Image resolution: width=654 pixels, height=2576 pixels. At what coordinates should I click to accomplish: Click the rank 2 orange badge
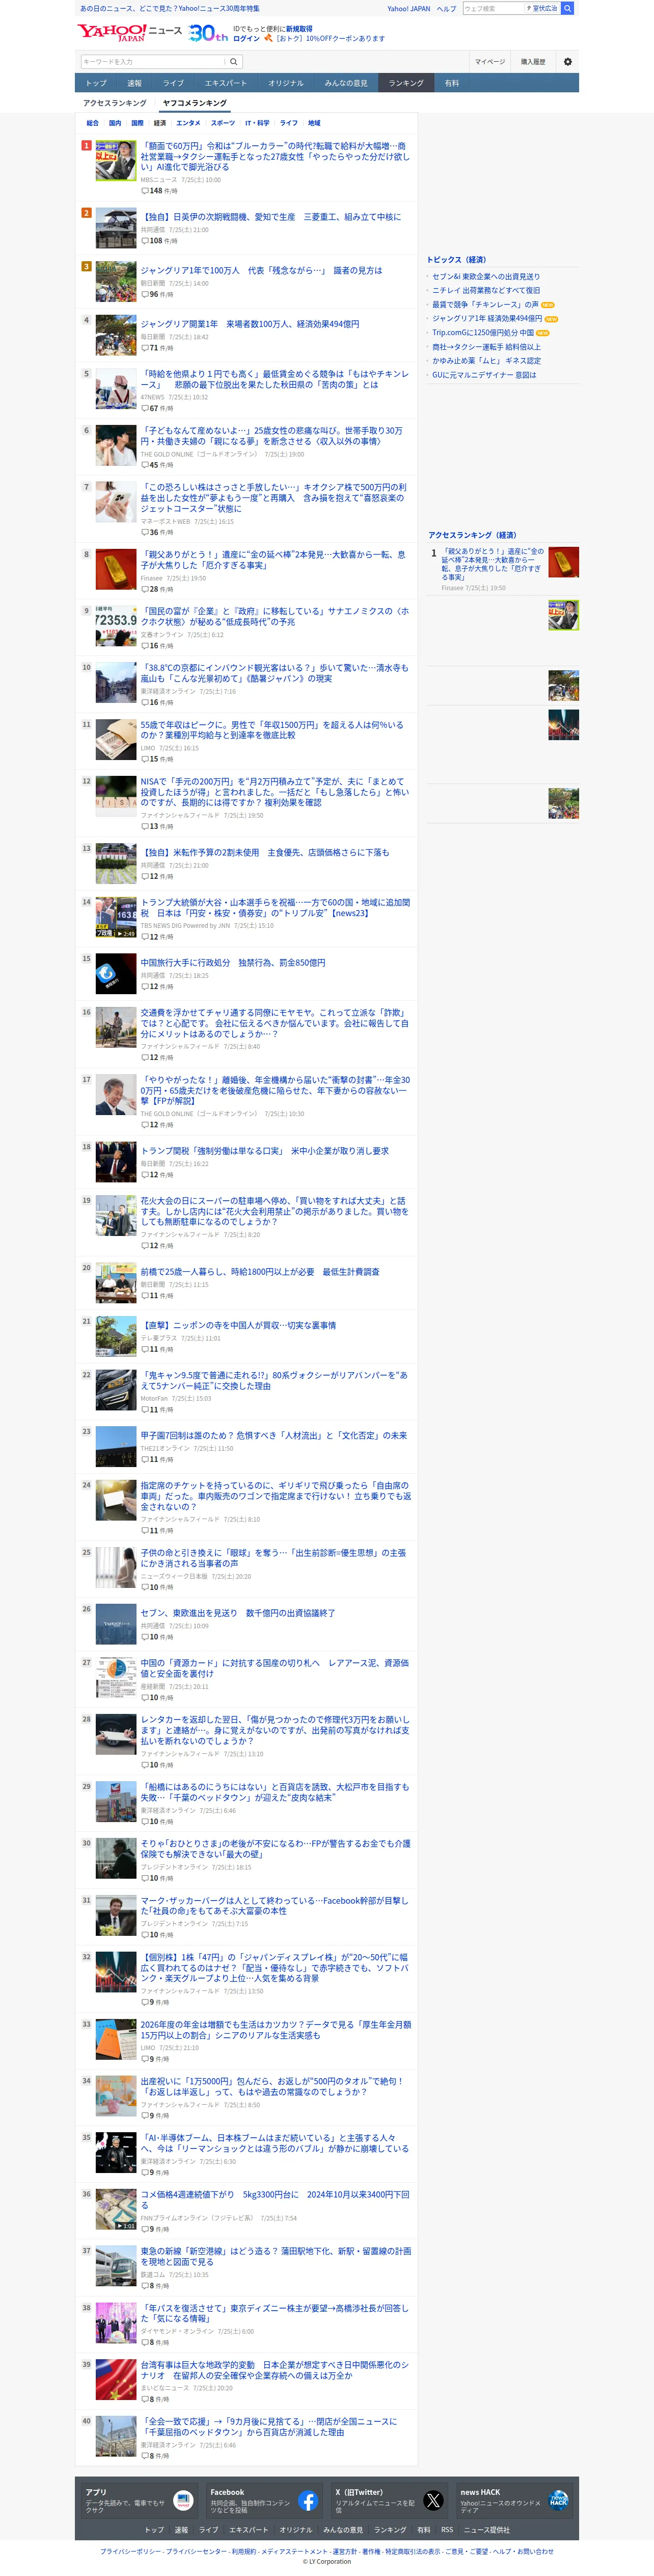(87, 213)
